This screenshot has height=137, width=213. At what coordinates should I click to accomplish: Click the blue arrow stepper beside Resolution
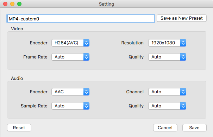pyautogui.click(x=183, y=43)
